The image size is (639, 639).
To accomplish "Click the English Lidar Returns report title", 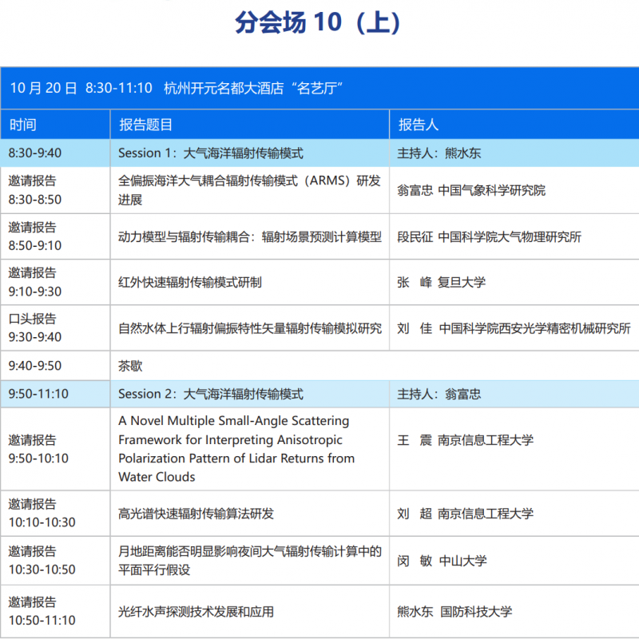I will pyautogui.click(x=236, y=448).
